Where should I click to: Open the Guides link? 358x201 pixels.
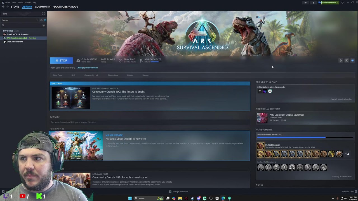point(130,75)
